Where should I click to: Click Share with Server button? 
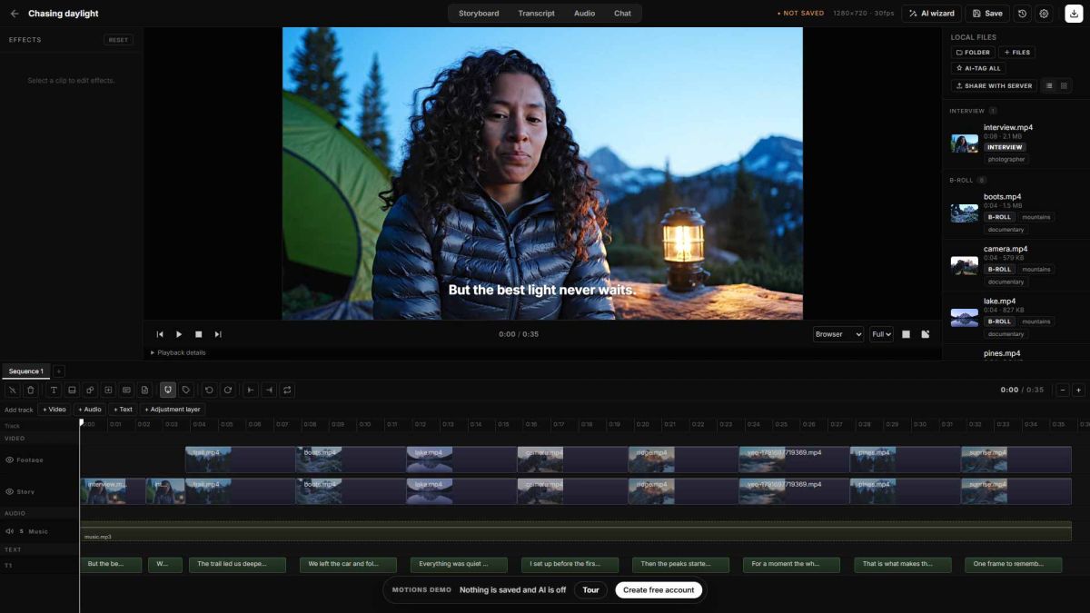coord(994,85)
